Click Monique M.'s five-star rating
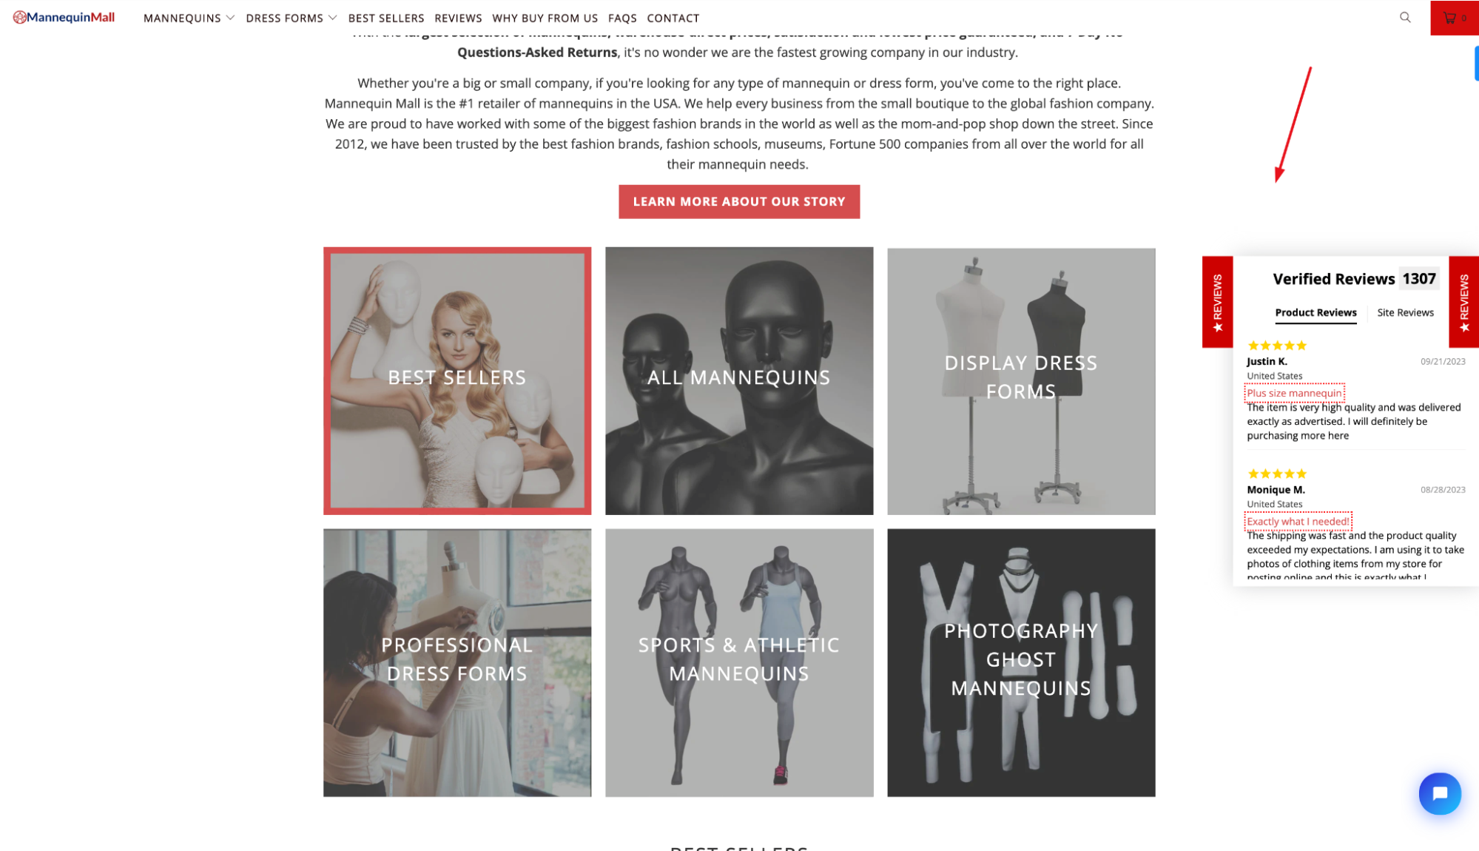The height and width of the screenshot is (851, 1479). 1277,474
